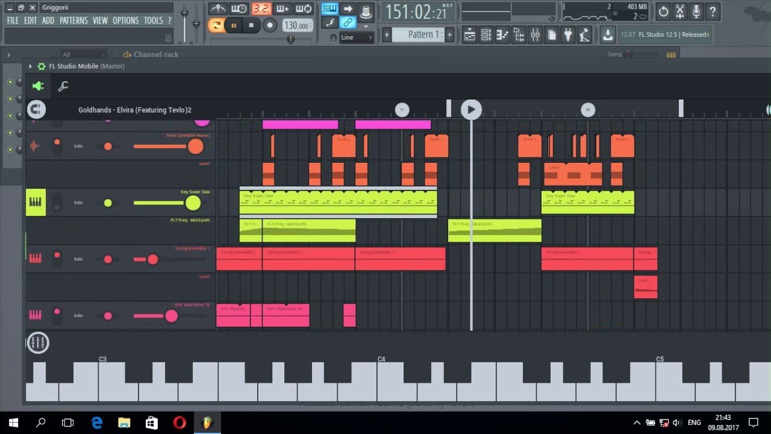This screenshot has height=434, width=771.
Task: Open the Plugin picker plug icon
Action: click(x=567, y=35)
